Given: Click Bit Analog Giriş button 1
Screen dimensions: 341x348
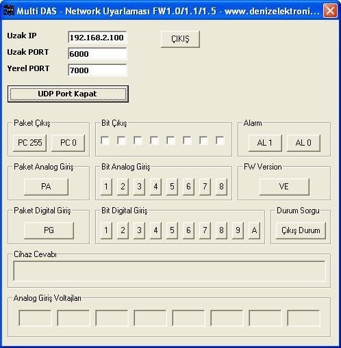Looking at the screenshot, I should pyautogui.click(x=106, y=187).
